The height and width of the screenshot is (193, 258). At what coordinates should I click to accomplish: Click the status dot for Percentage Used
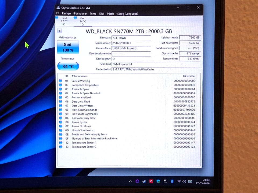point(60,97)
